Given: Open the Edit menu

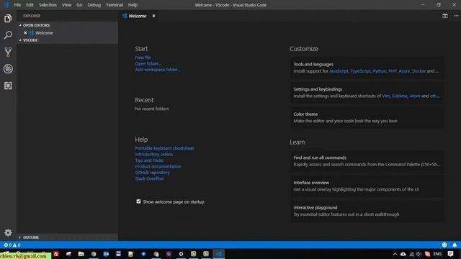Looking at the screenshot, I should coord(30,5).
